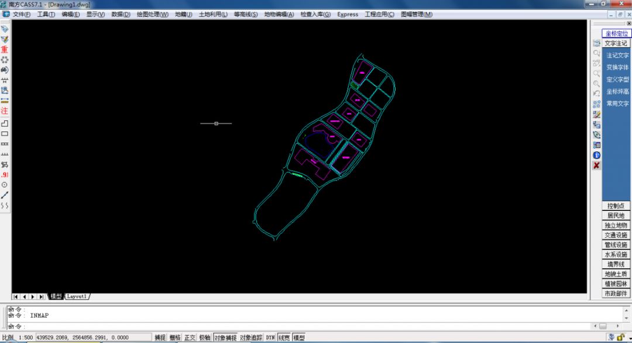
Task: Open the 显示(V) menu
Action: (x=95, y=15)
